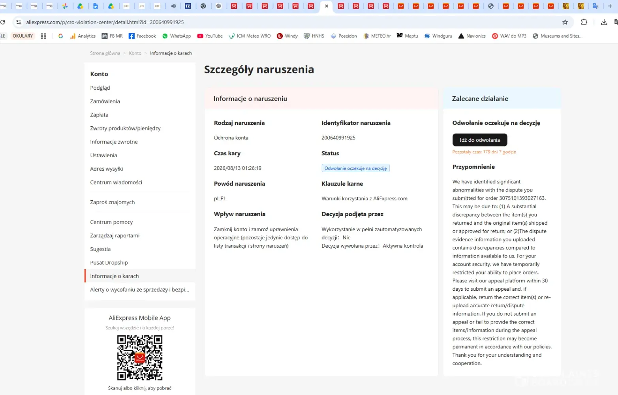Close the active violation details tab
The width and height of the screenshot is (618, 395).
[x=327, y=6]
